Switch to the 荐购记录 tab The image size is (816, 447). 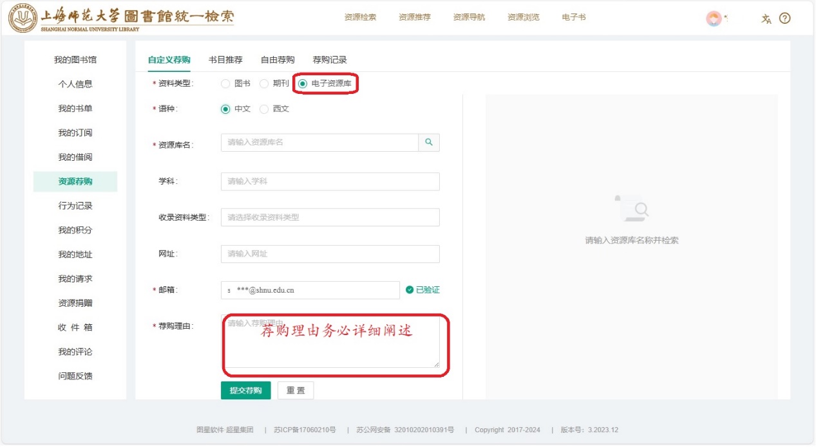pos(330,60)
